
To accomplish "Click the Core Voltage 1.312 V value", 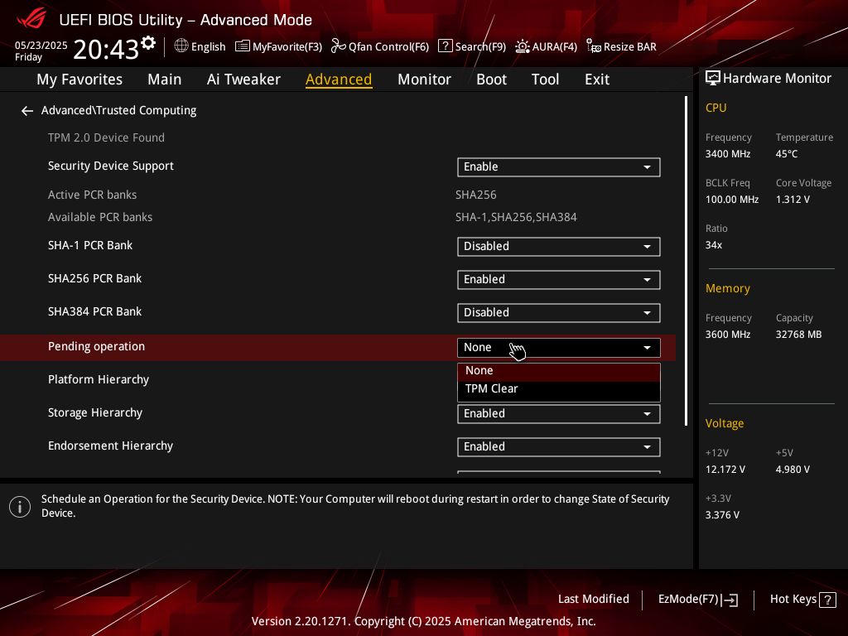I will [x=793, y=200].
